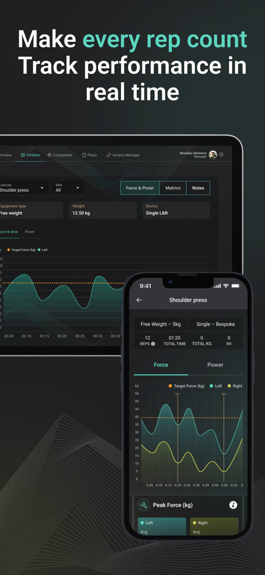Open the Peak Force info icon
Screen dimensions: 265x575
(233, 505)
